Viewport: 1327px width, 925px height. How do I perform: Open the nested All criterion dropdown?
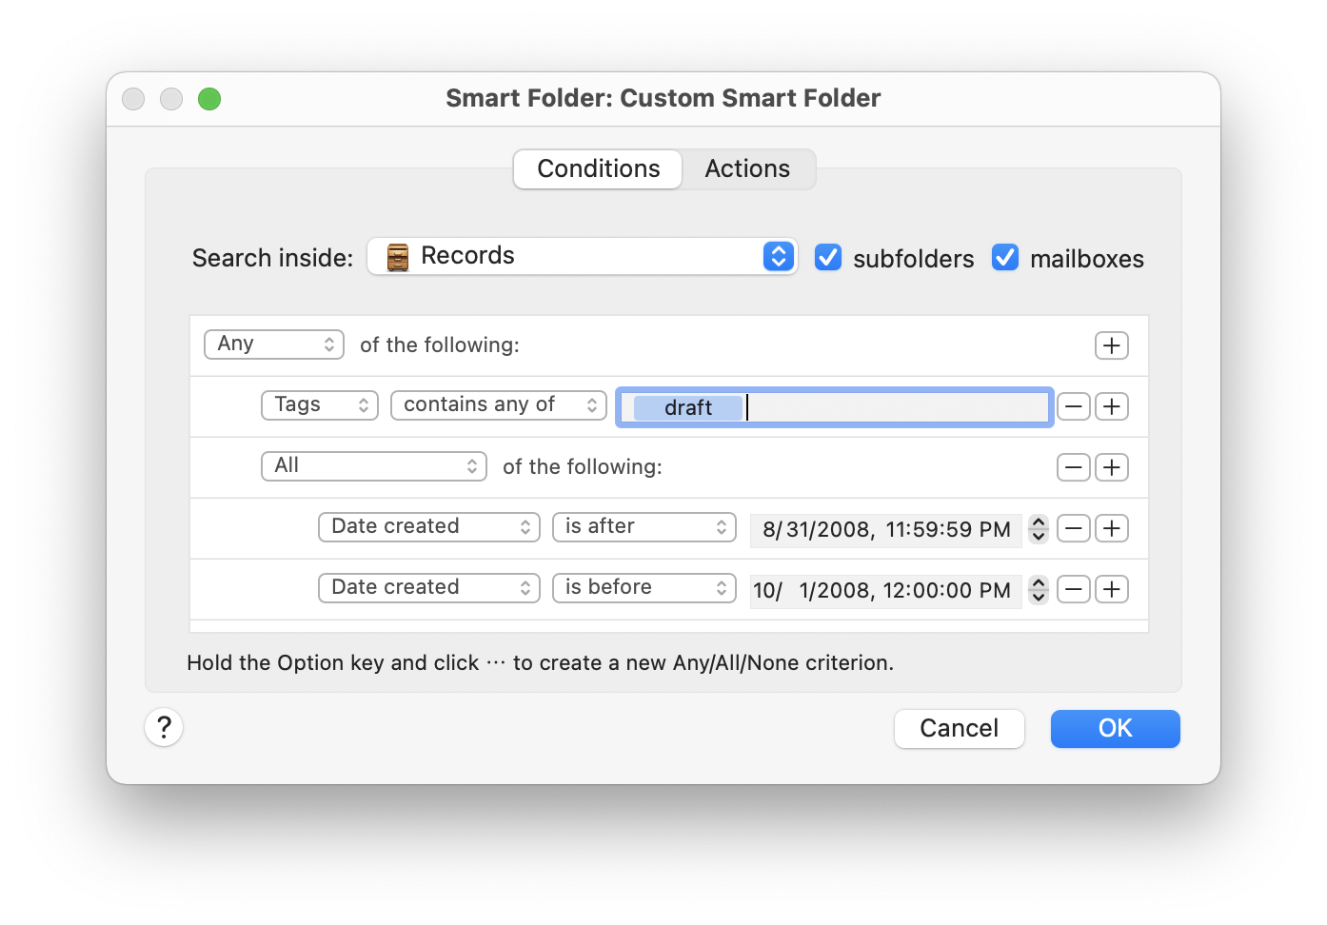374,466
